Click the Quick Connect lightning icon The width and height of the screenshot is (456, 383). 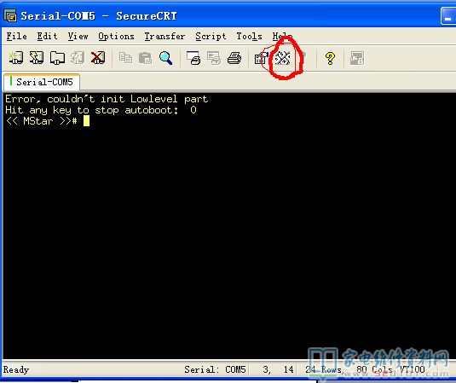[37, 58]
